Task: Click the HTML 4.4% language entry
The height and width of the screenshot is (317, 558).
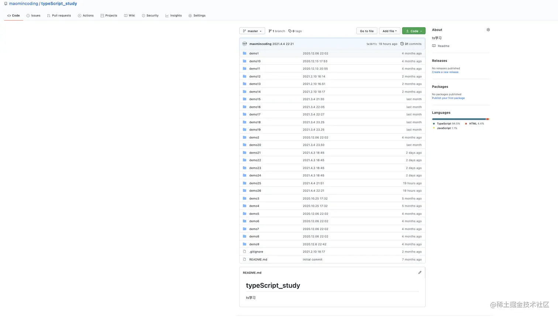Action: (475, 124)
